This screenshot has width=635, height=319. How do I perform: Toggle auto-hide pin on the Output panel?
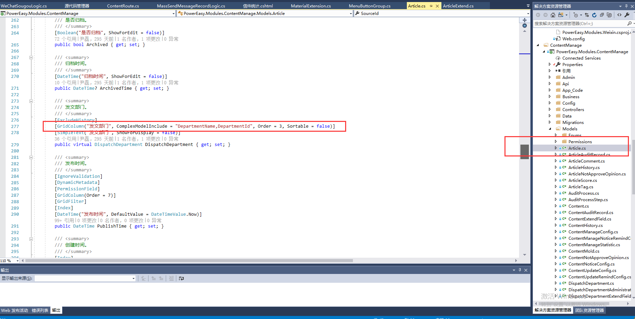pos(520,270)
